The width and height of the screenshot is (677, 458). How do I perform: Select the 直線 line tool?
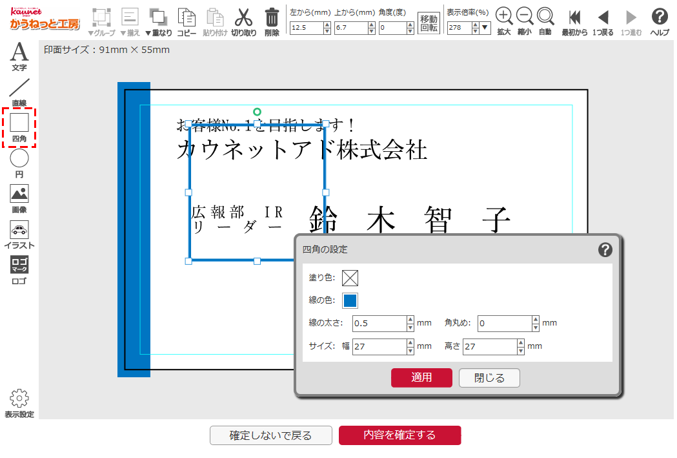[x=19, y=92]
